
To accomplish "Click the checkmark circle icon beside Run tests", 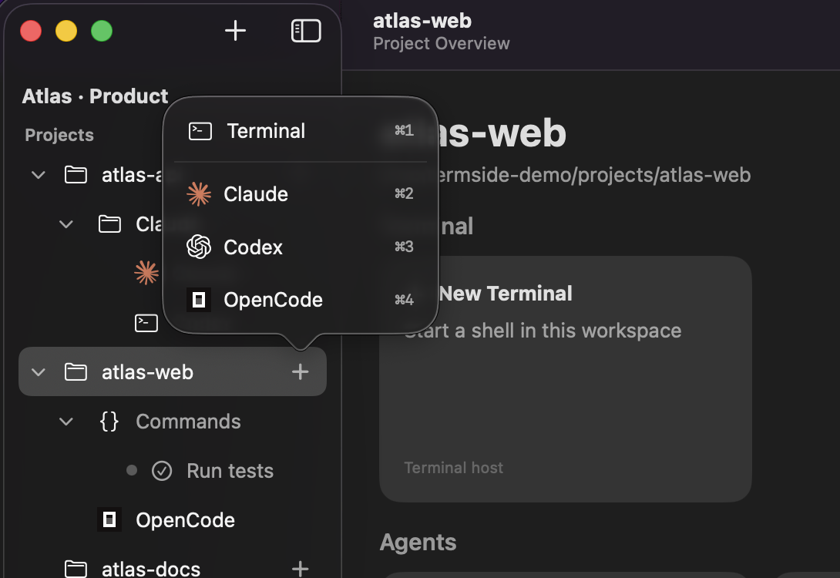I will pyautogui.click(x=162, y=471).
